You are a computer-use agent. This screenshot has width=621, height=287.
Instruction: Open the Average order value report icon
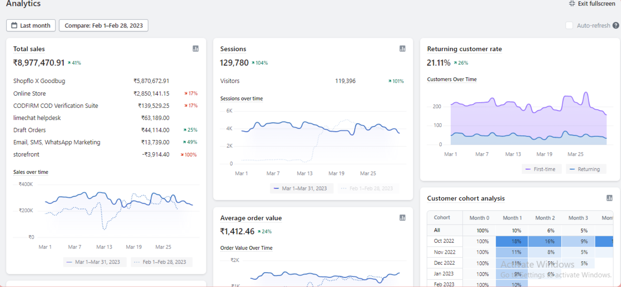[402, 218]
